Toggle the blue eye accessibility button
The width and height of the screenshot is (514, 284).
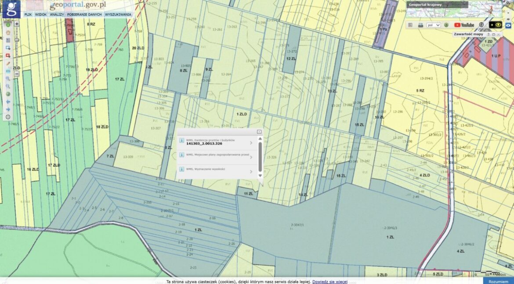point(508,25)
